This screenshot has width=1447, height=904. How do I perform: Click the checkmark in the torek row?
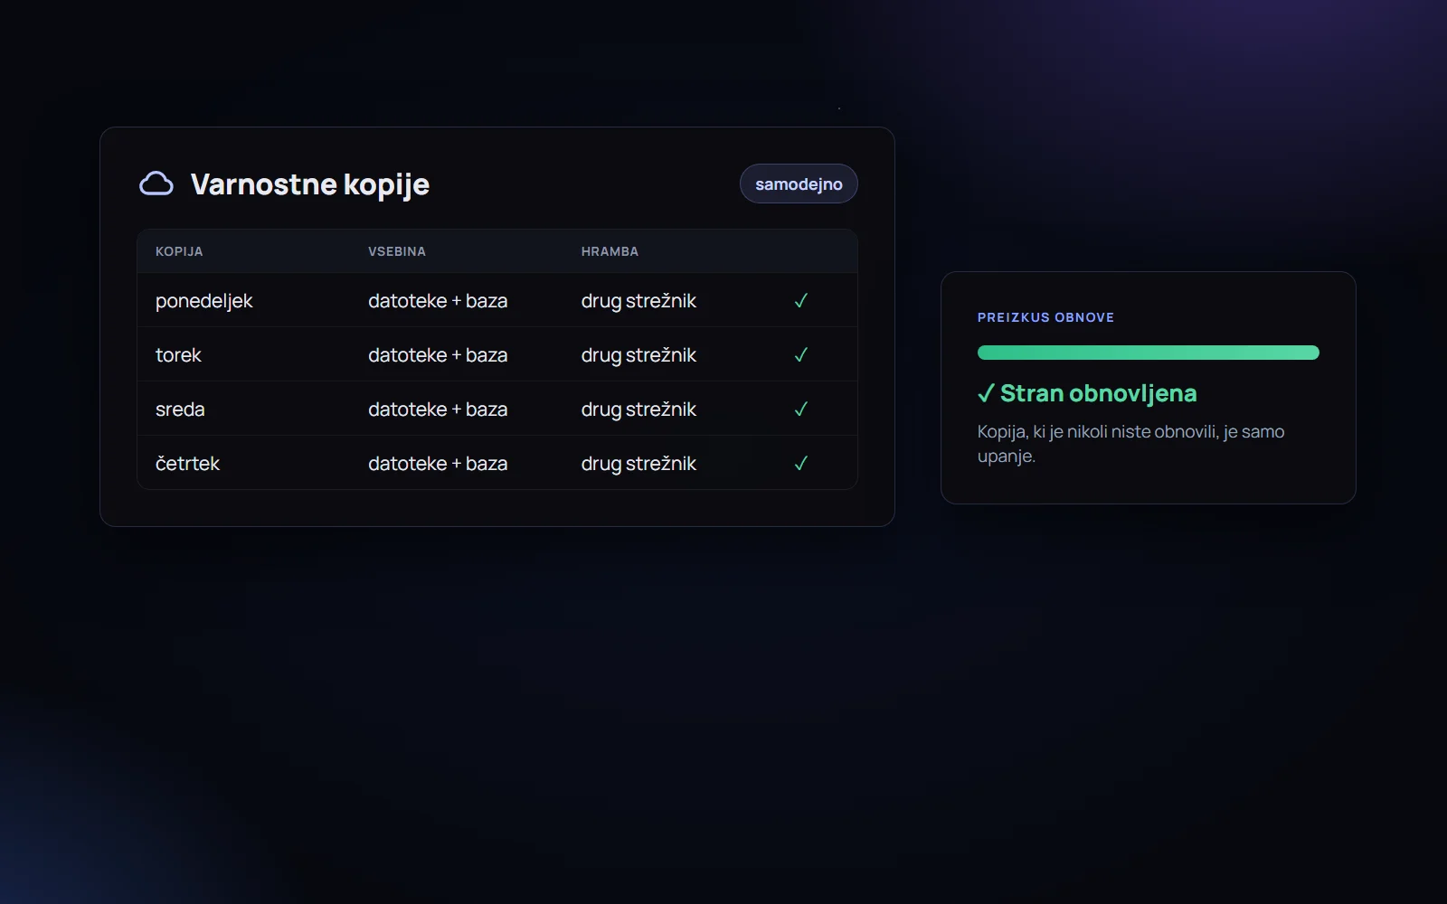pyautogui.click(x=800, y=355)
